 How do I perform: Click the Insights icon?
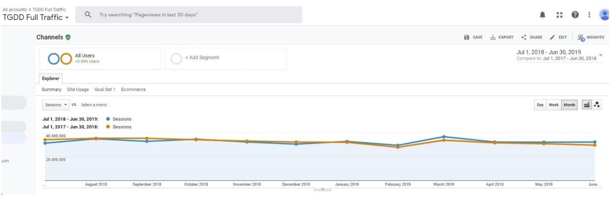[591, 37]
